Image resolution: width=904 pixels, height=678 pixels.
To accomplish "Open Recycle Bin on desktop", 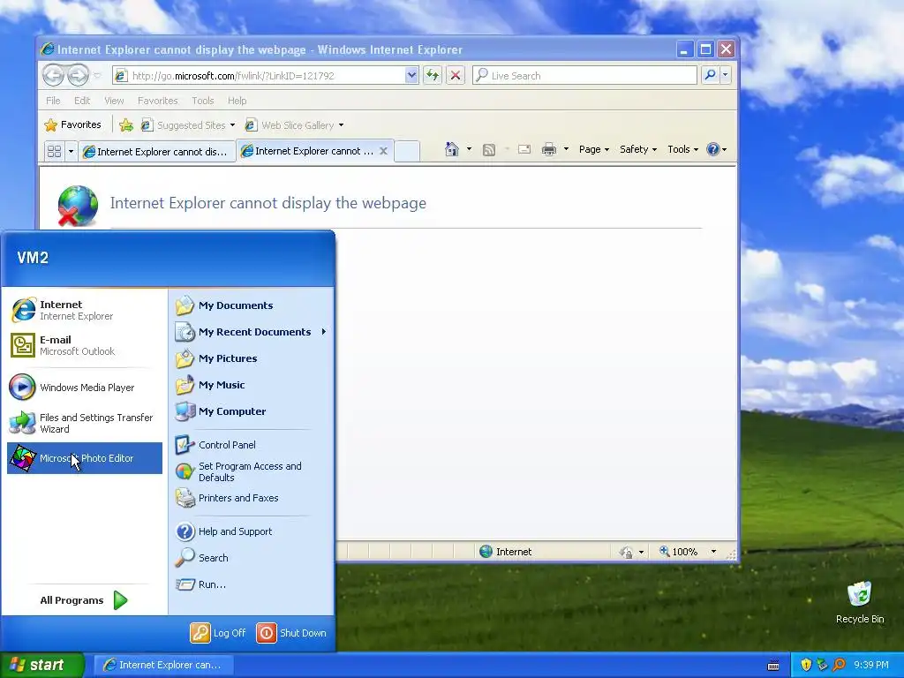I will pyautogui.click(x=860, y=602).
